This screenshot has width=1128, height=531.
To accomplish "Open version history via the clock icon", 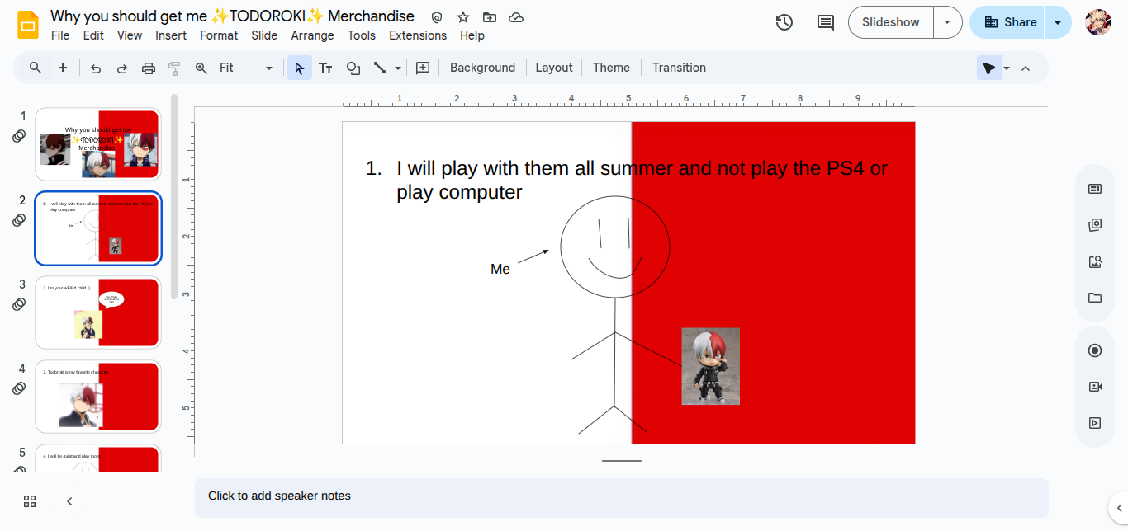I will click(784, 22).
